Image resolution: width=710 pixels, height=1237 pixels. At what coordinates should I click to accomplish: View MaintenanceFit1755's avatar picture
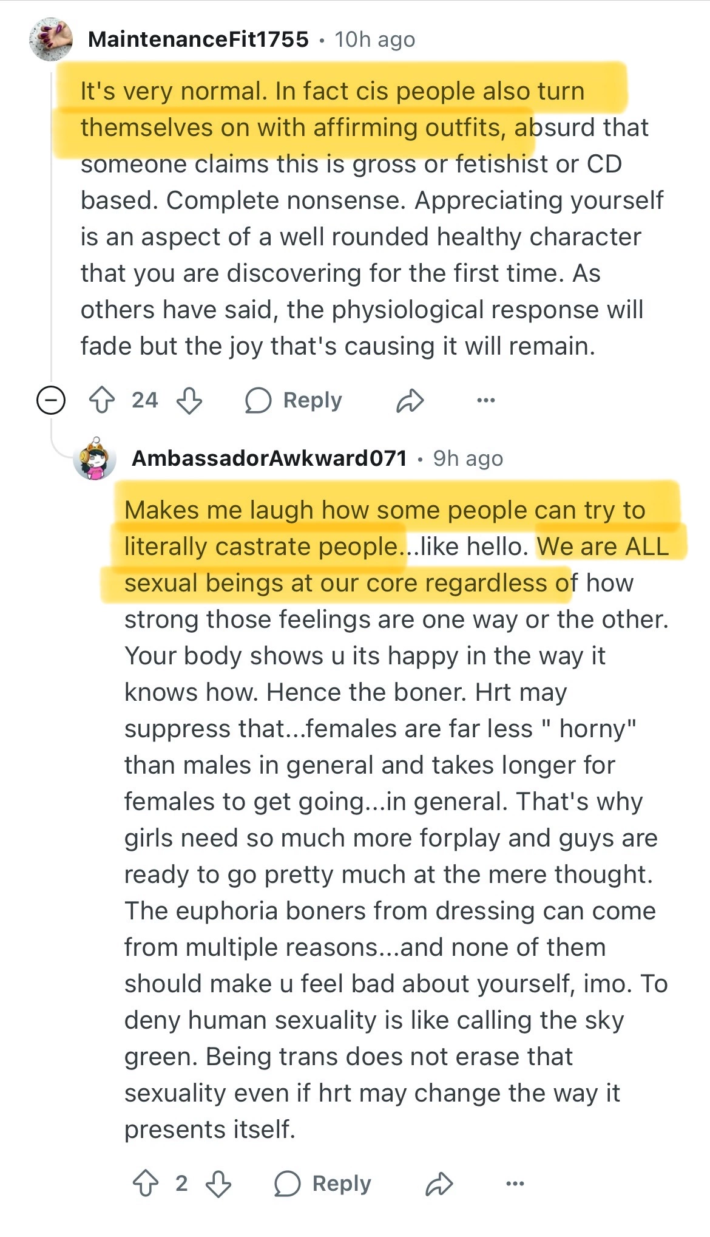click(x=51, y=39)
